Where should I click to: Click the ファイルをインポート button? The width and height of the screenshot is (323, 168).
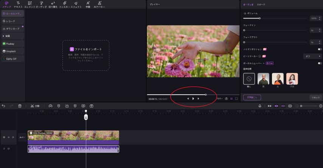coord(86,49)
